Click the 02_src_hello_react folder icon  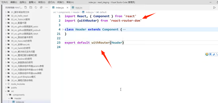point(9,16)
